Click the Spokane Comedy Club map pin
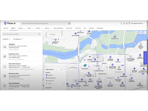The width and height of the screenshot is (148, 111). coord(131,78)
